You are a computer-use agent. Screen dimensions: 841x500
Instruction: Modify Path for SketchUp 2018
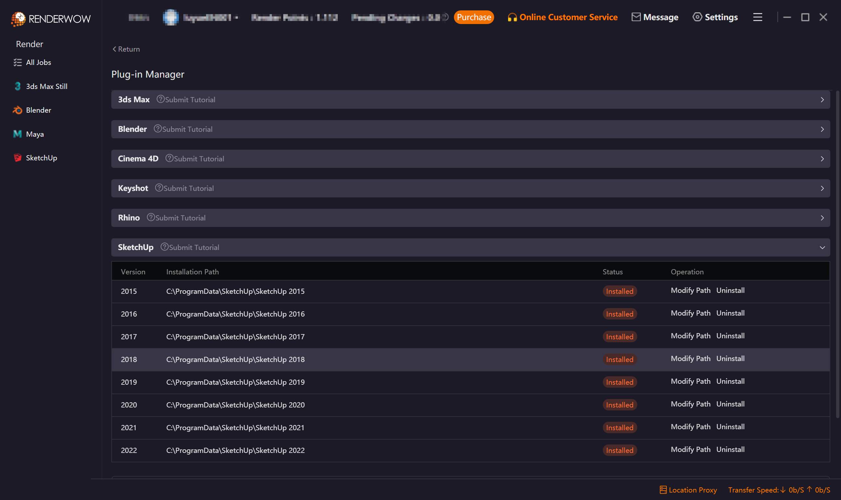coord(690,358)
